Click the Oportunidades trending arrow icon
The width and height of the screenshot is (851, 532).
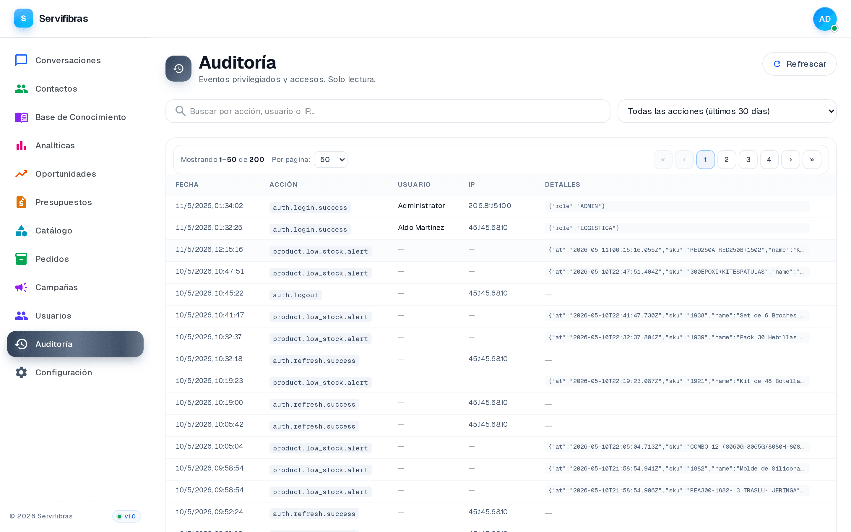(x=21, y=174)
